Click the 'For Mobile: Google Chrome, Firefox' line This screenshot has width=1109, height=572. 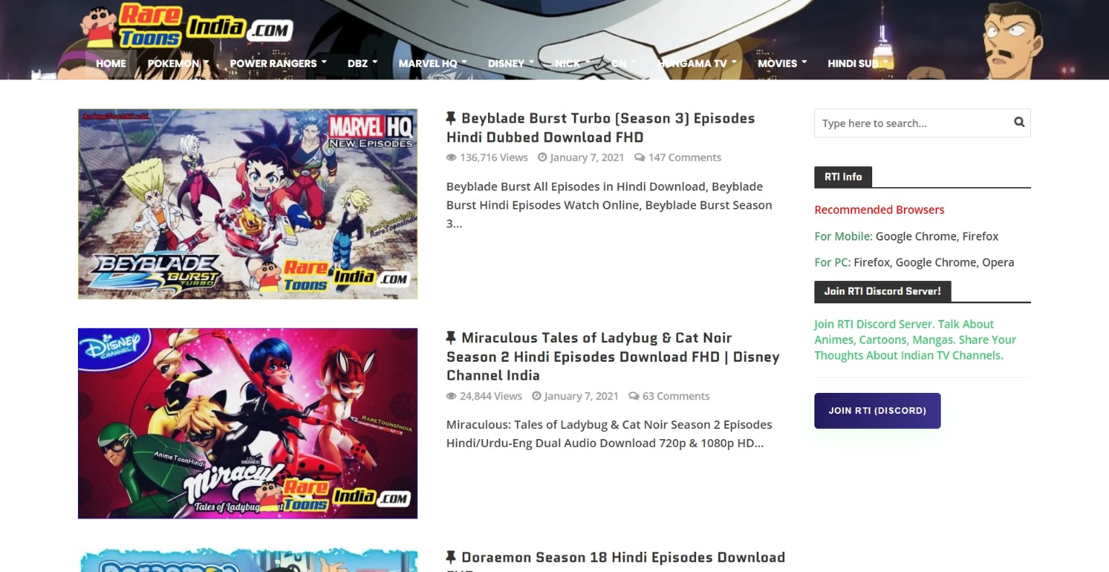[x=906, y=236]
